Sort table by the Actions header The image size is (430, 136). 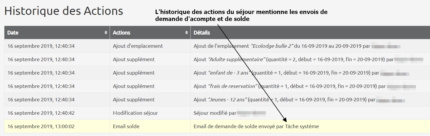pos(121,33)
